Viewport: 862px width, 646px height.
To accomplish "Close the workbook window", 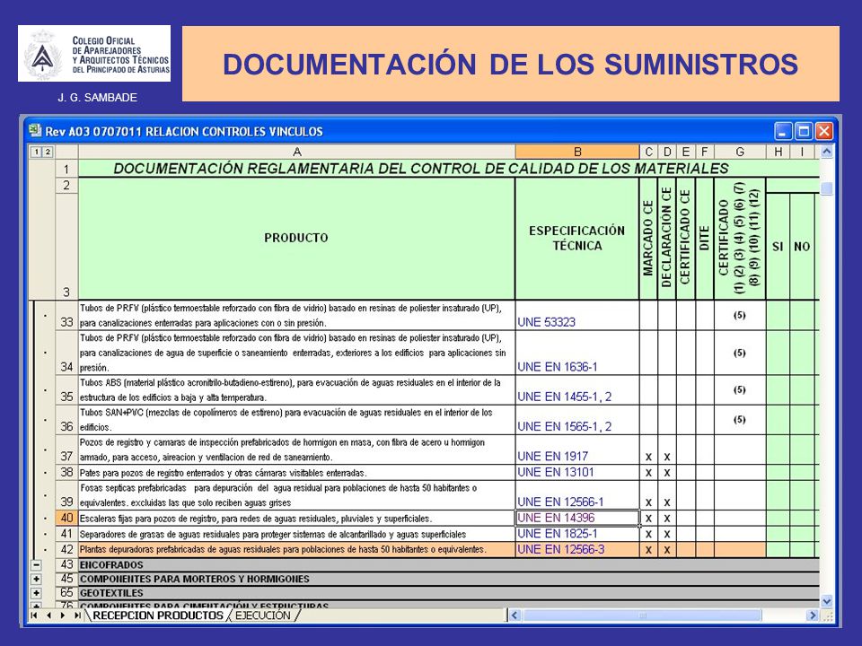I will (824, 131).
